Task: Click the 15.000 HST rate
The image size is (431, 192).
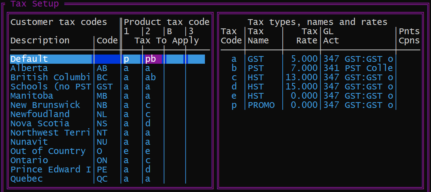Action: 302,87
